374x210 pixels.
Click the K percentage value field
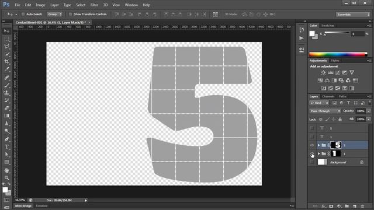point(358,34)
